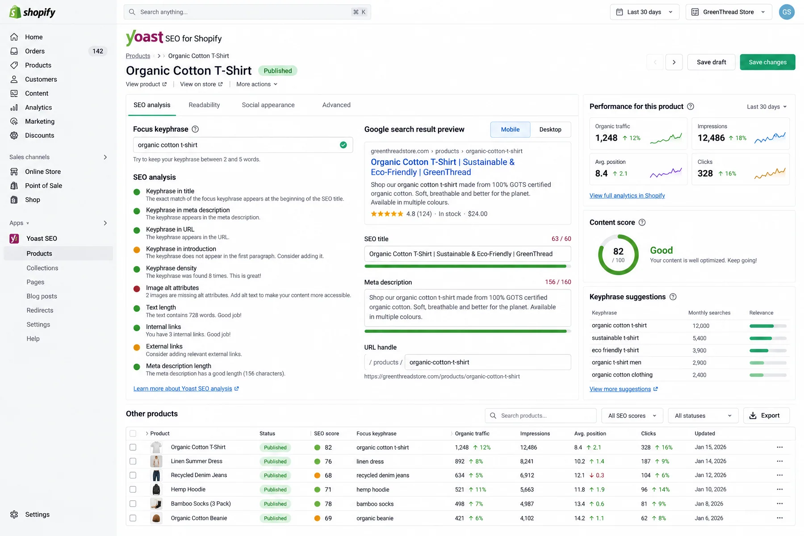This screenshot has height=536, width=804.
Task: Click the Analytics bar chart icon
Action: (14, 107)
